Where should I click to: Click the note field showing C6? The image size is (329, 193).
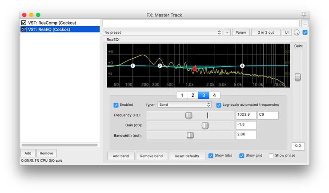coord(268,115)
